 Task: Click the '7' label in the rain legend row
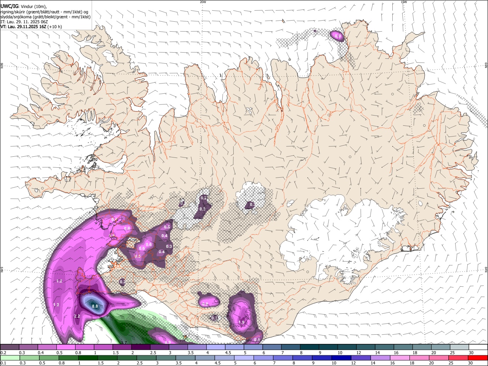[x=275, y=363]
